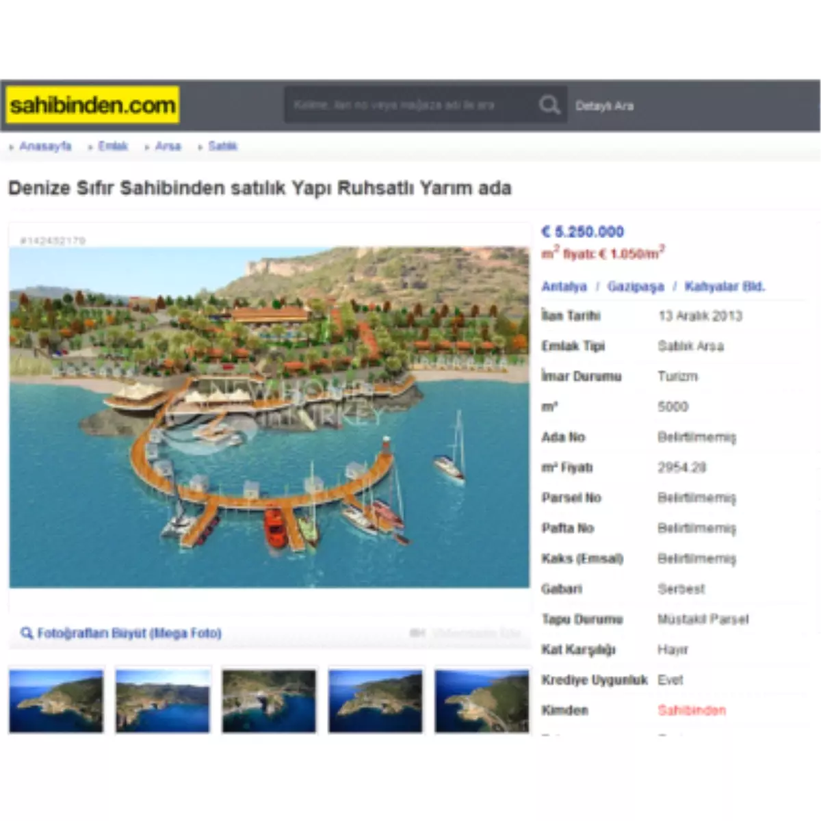821x821 pixels.
Task: Open the Gazipaşa district link
Action: pos(635,287)
